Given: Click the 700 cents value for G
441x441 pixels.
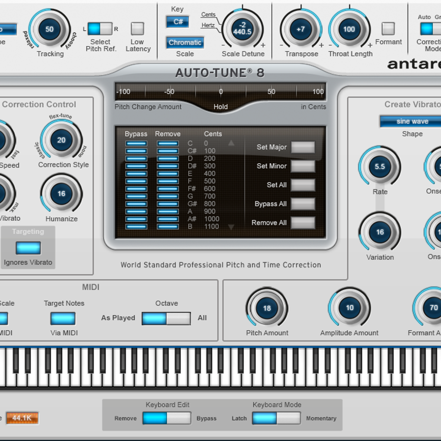Looking at the screenshot, I should (x=209, y=196).
